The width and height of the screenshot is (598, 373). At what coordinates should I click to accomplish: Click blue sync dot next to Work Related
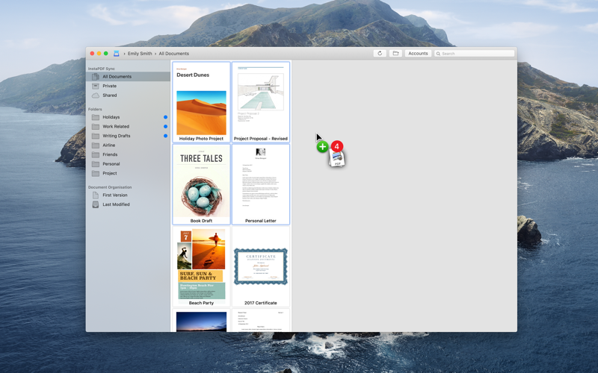[165, 126]
